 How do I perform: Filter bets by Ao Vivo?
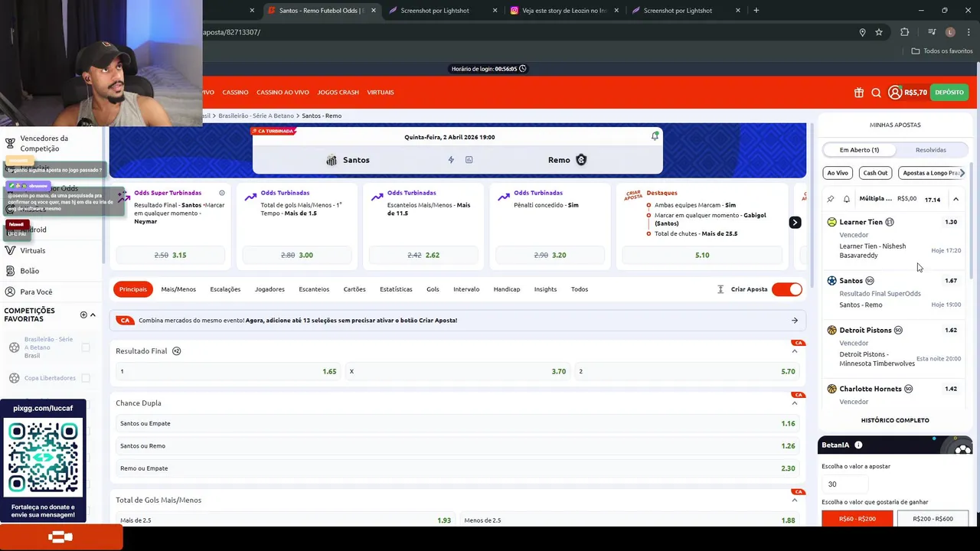(x=838, y=173)
